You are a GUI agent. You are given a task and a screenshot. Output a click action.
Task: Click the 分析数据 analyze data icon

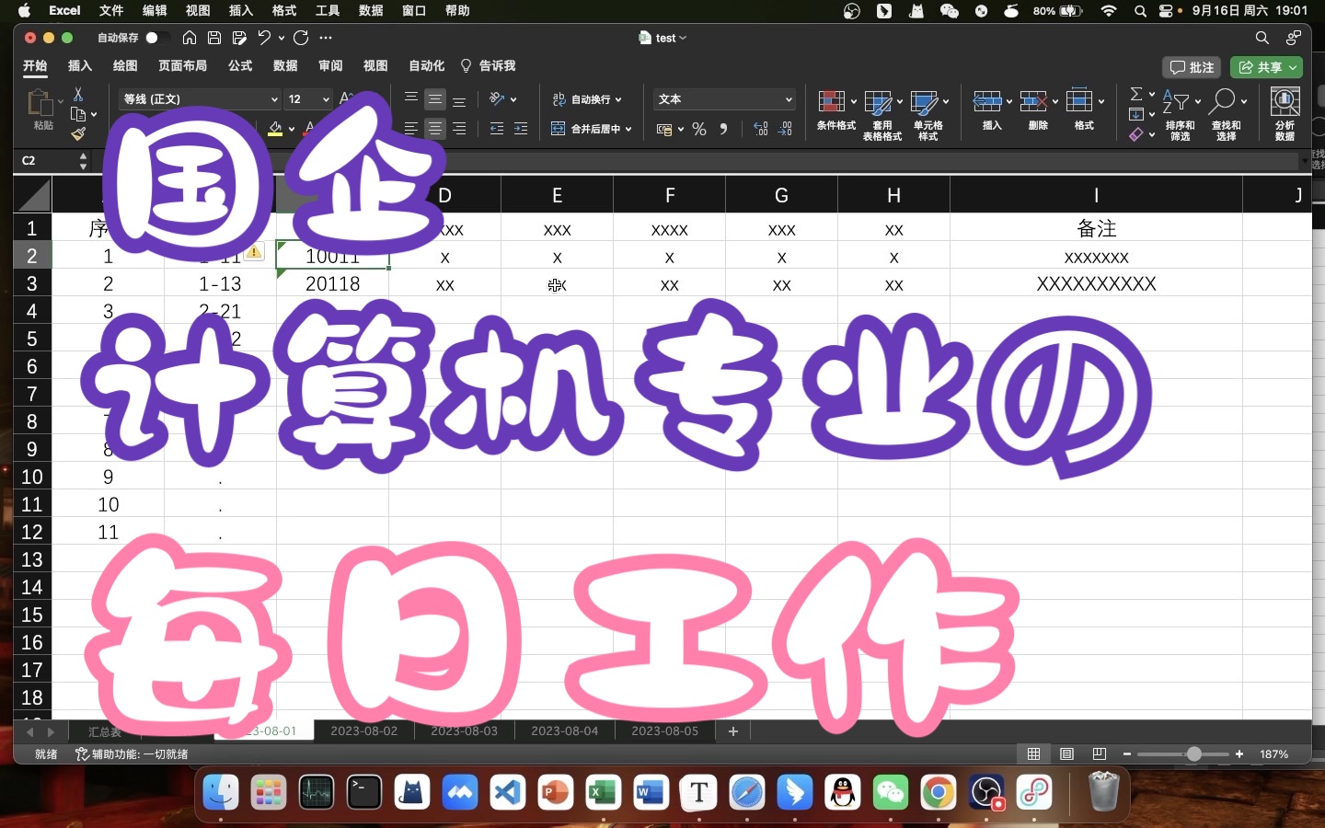[x=1285, y=101]
